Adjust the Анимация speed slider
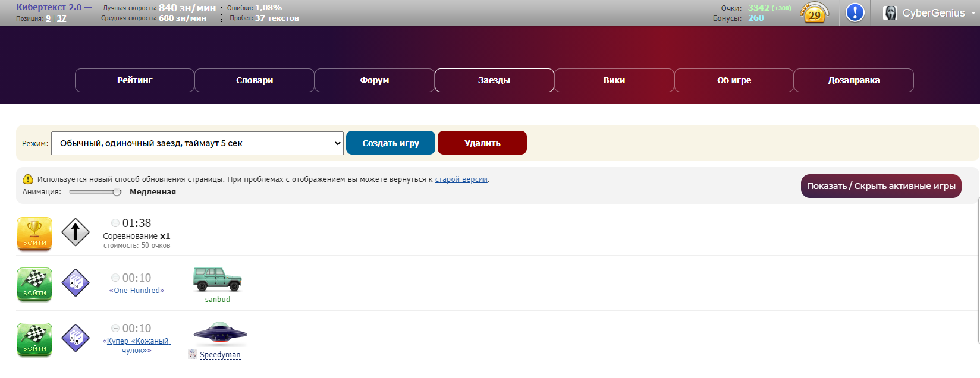Screen dimensions: 980x378 click(x=95, y=192)
